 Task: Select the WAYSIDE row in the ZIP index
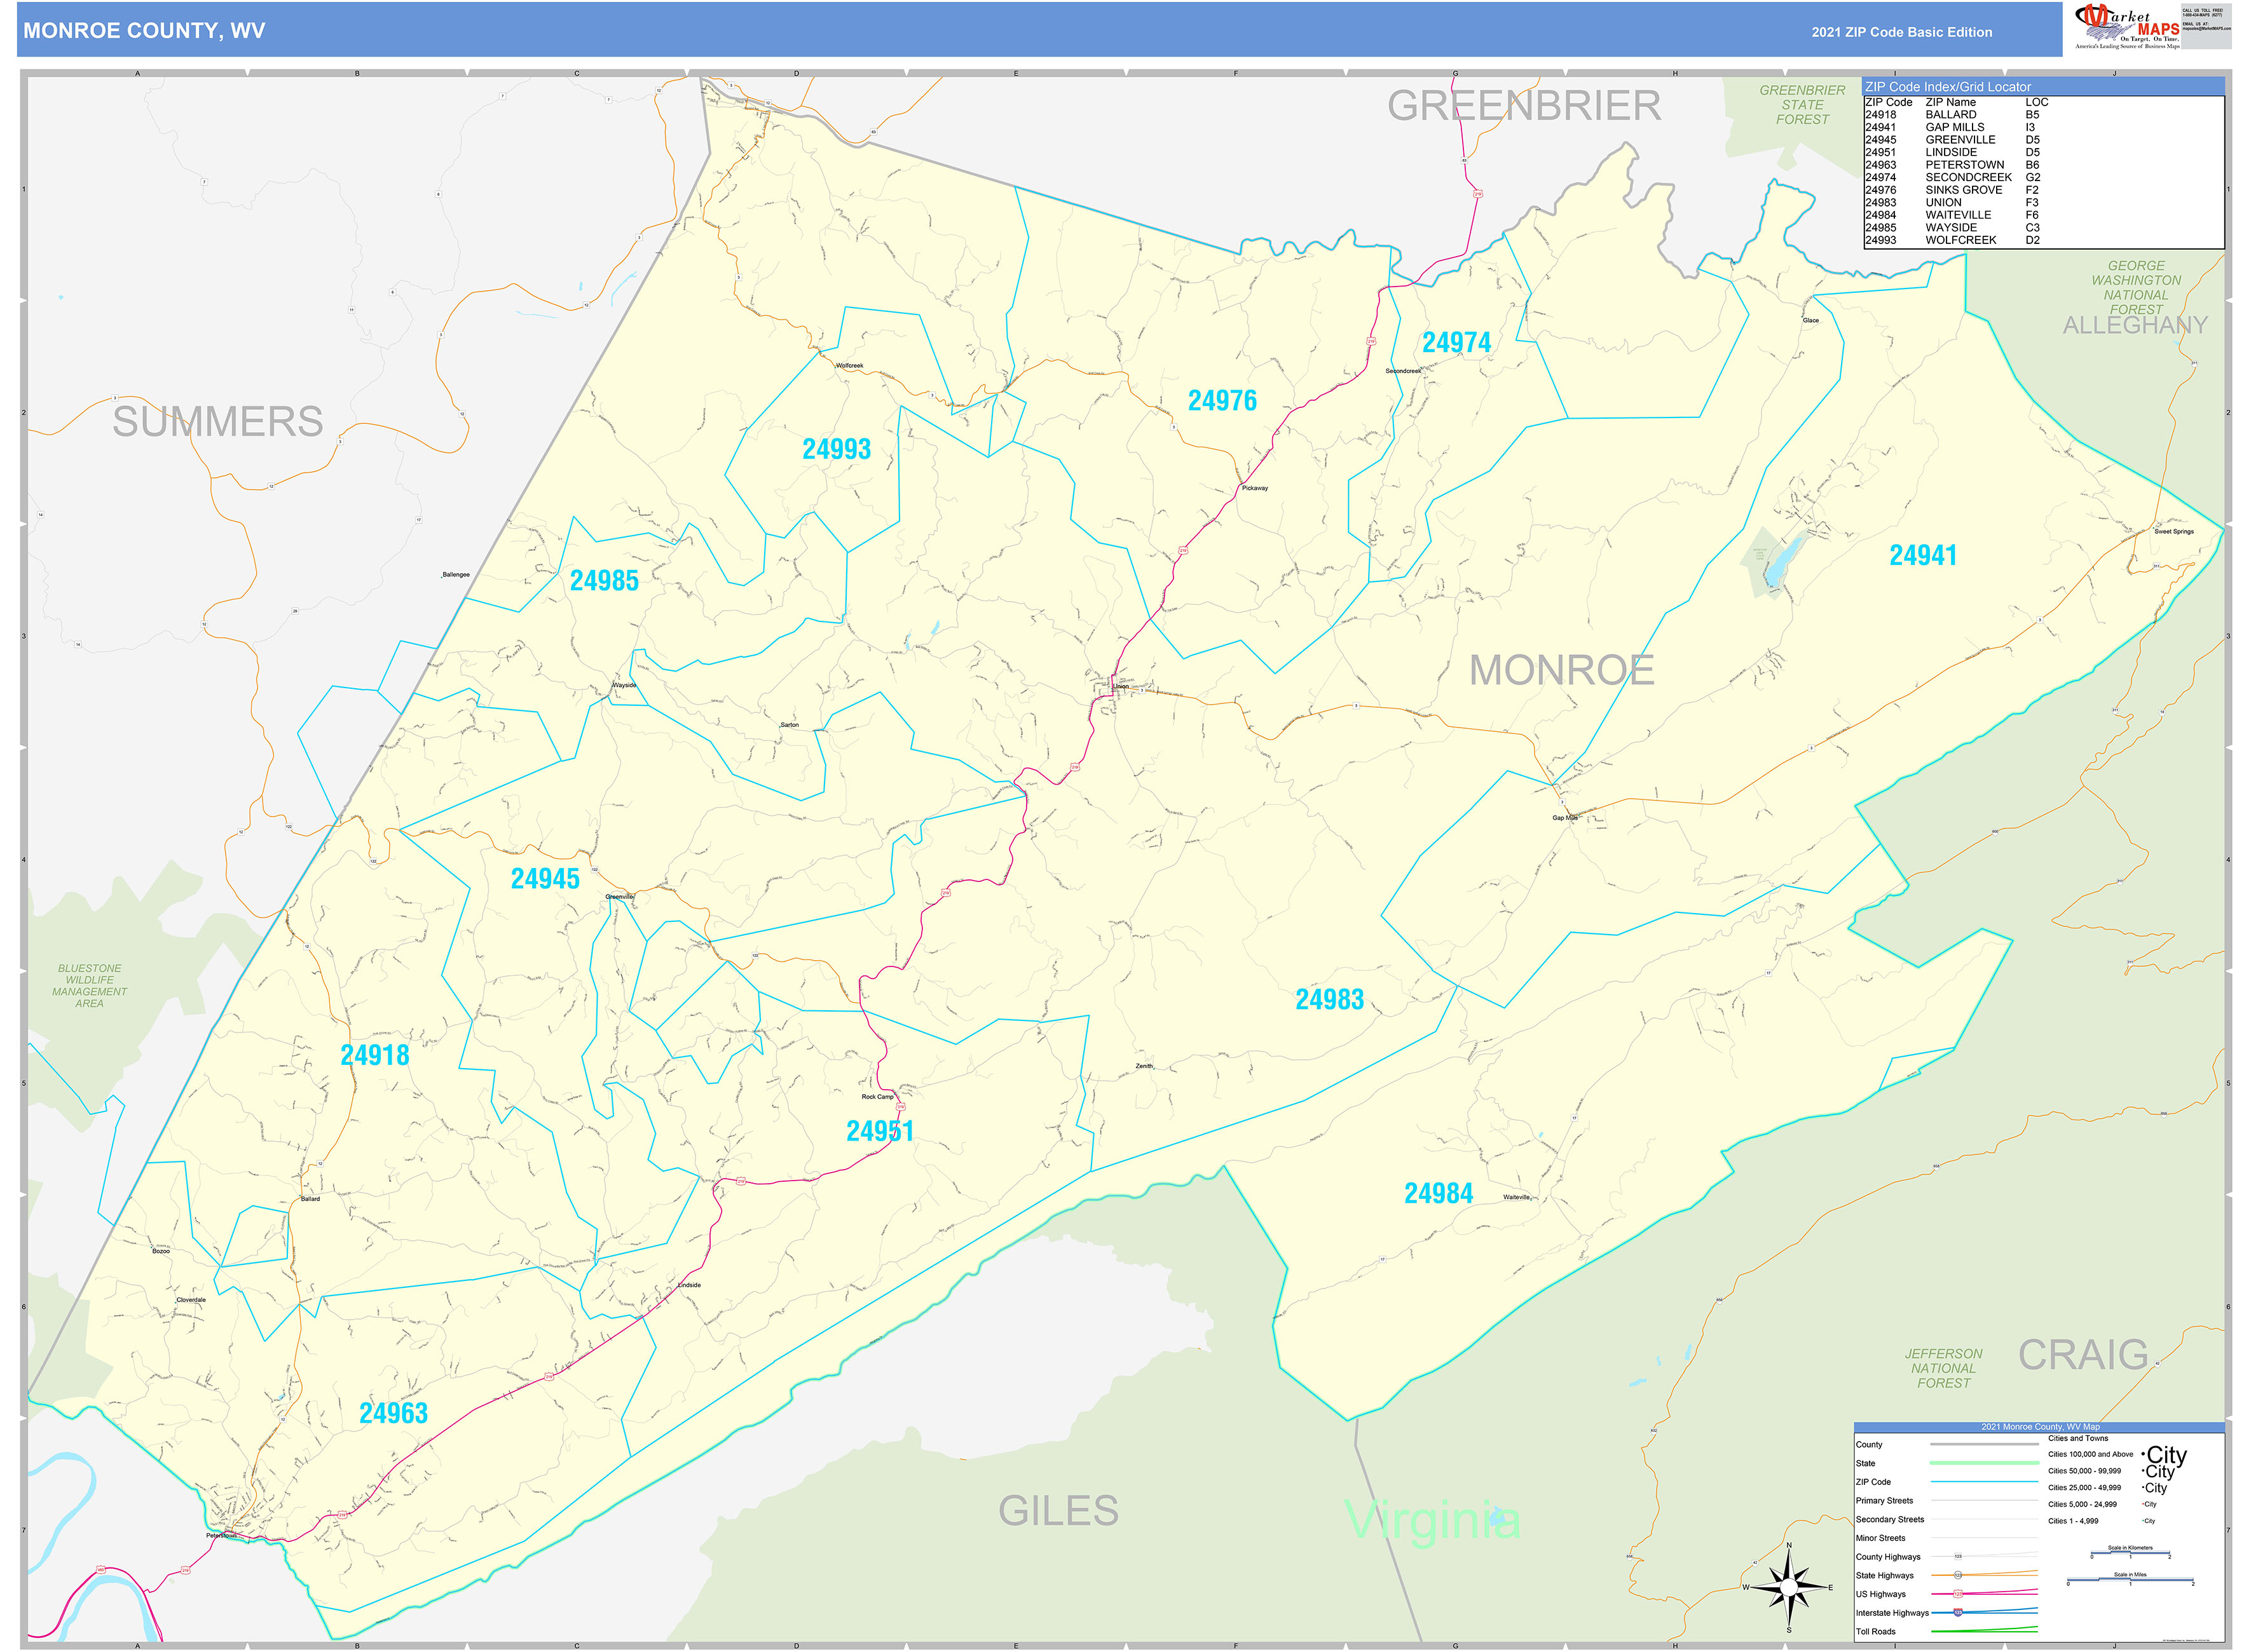(x=1952, y=227)
